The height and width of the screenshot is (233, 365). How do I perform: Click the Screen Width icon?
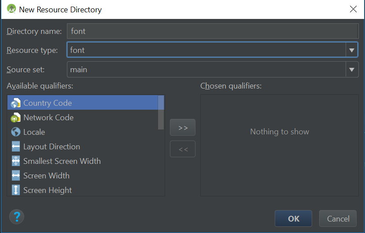[16, 176]
